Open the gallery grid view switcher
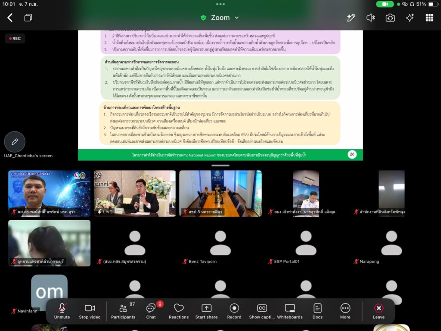Screen dimensions: 441x331 click(x=429, y=18)
